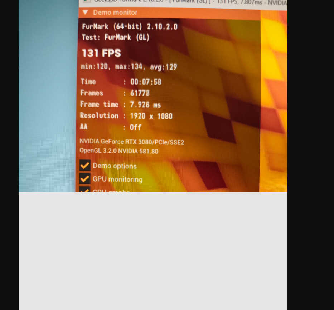
Task: Click the Resolution value 1920 x 1080
Action: [x=151, y=116]
